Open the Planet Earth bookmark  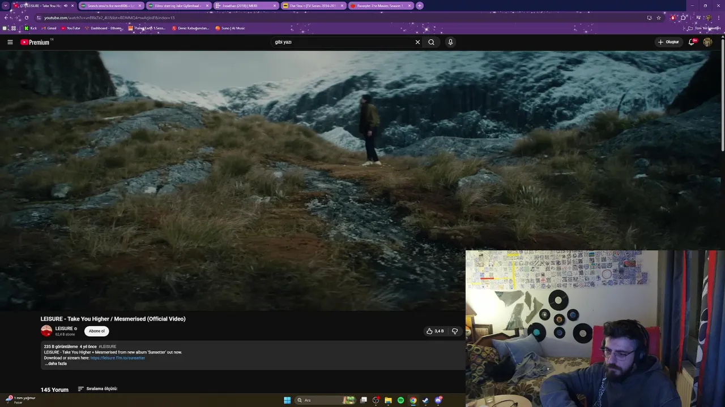tap(147, 28)
